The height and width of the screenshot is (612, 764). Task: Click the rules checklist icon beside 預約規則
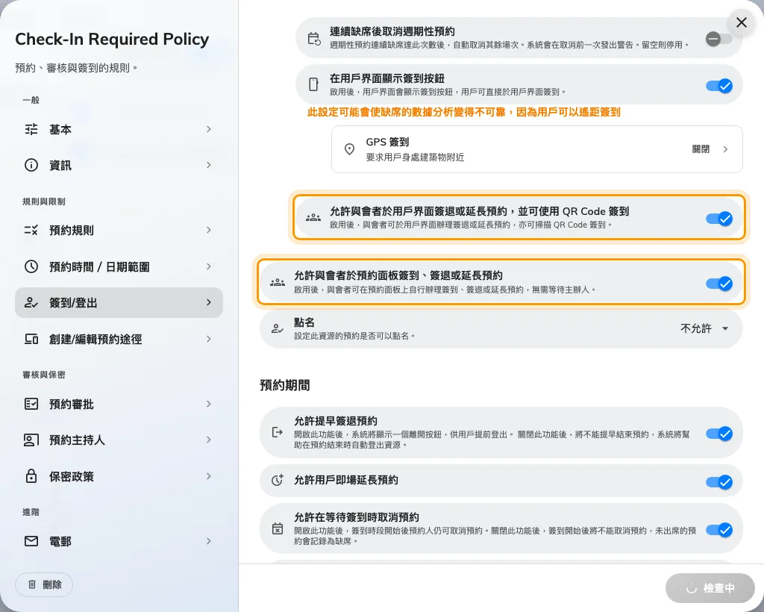pyautogui.click(x=31, y=230)
